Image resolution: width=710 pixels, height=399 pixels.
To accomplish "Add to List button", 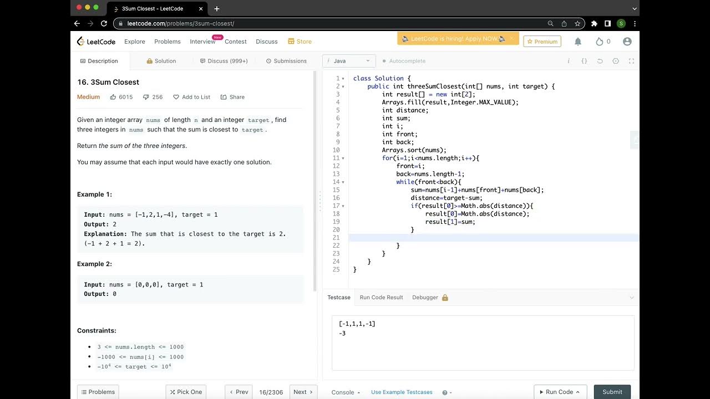I will 192,97.
